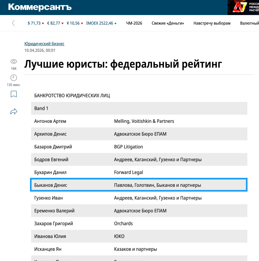Click Адвокатское Бюро ЕПАМ in Еременко row

[140, 211]
